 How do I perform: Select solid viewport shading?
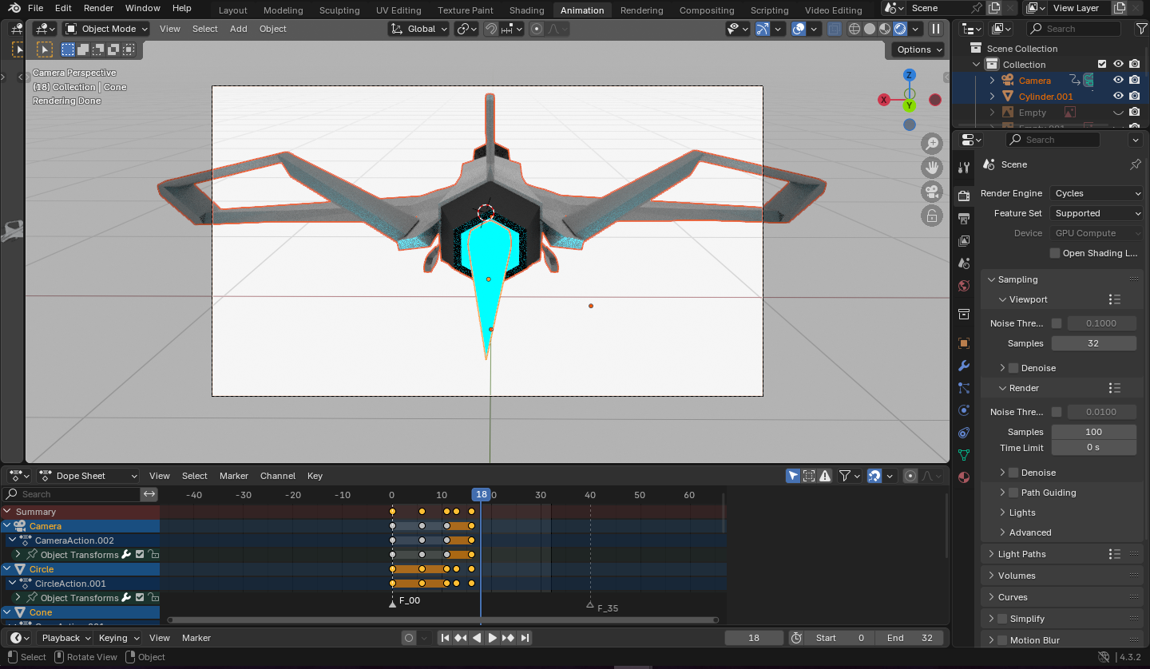pos(870,29)
